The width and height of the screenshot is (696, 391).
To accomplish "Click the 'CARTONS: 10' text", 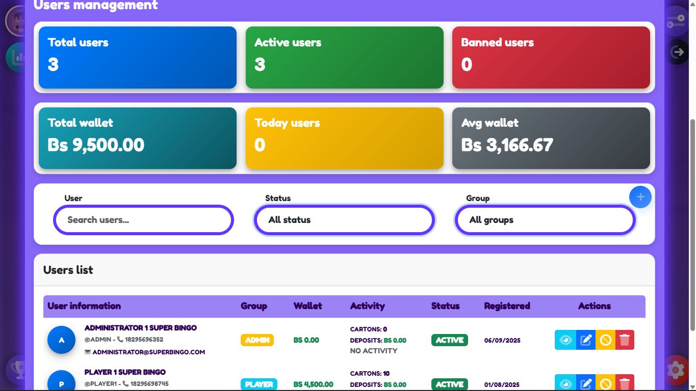I will coord(370,373).
